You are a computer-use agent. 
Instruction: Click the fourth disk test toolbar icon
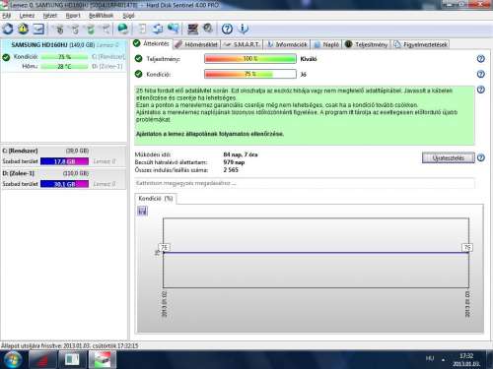(106, 30)
